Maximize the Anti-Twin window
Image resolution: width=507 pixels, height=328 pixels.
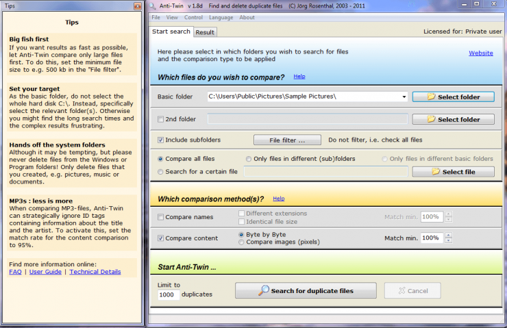[x=477, y=5]
